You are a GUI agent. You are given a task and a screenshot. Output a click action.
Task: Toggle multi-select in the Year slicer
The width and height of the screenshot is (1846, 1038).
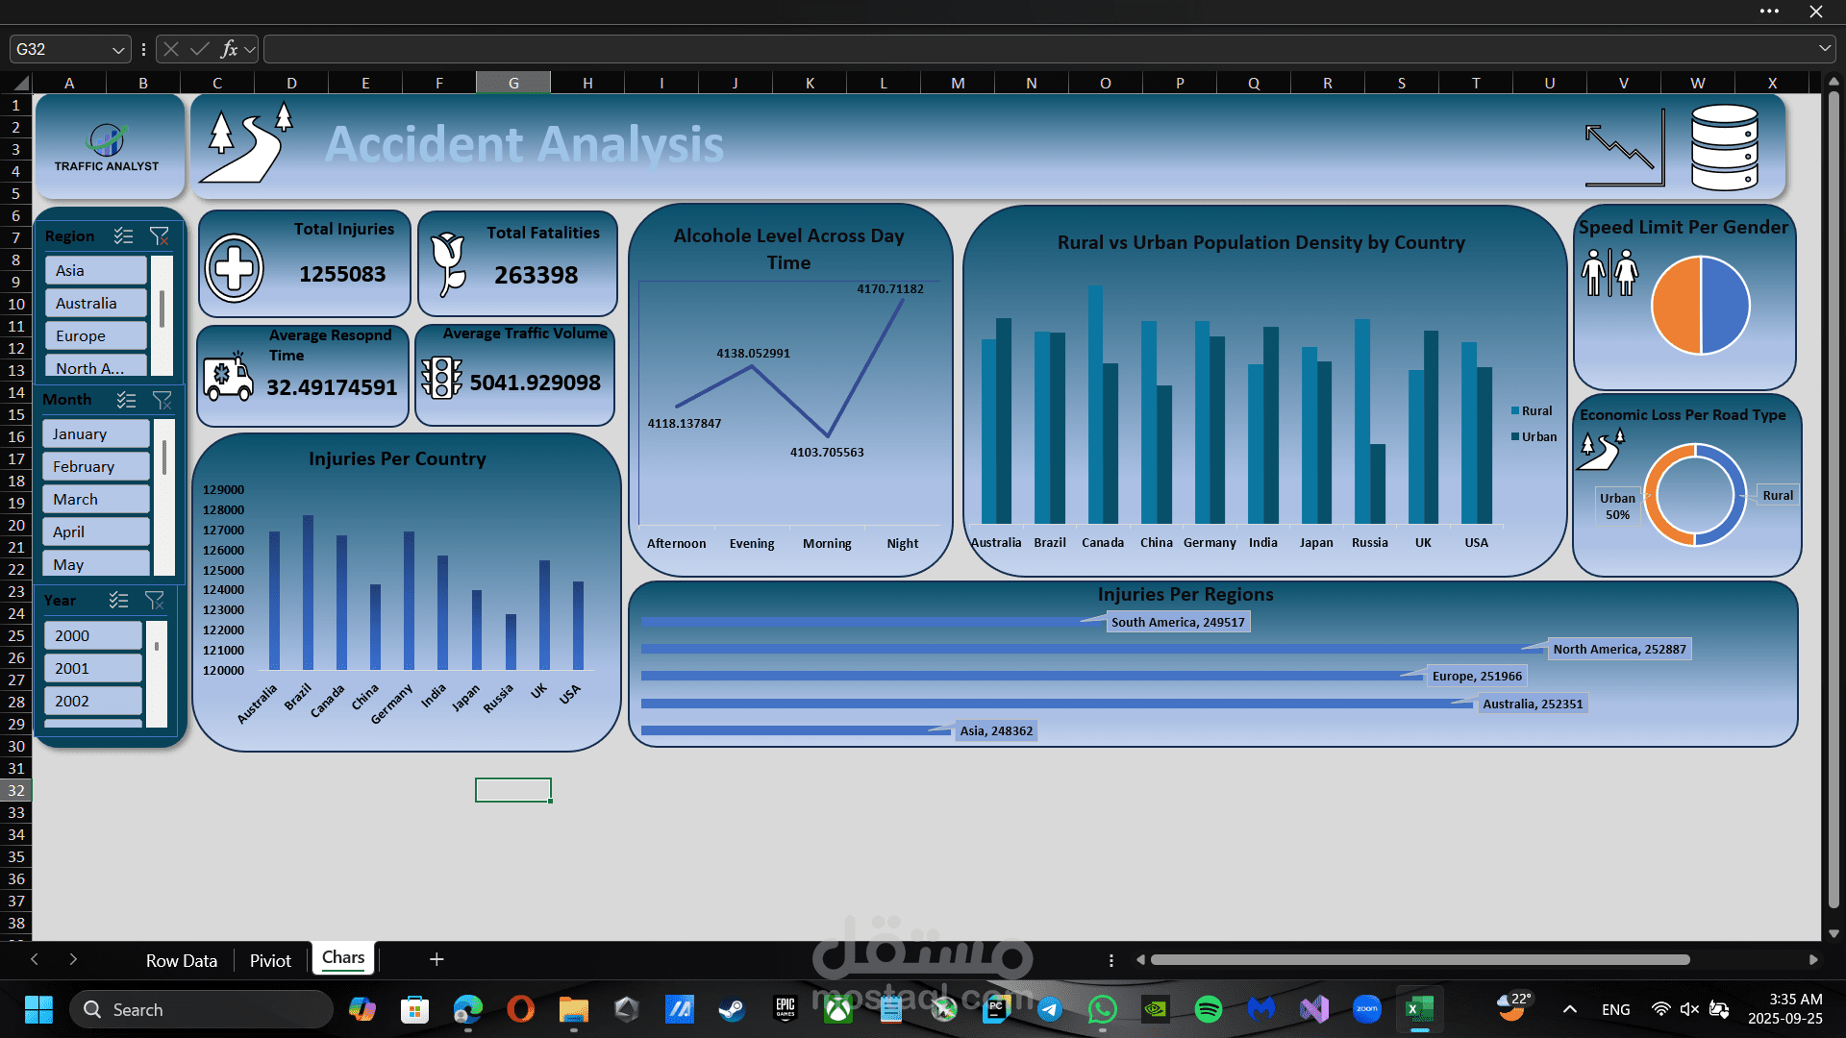pyautogui.click(x=118, y=601)
